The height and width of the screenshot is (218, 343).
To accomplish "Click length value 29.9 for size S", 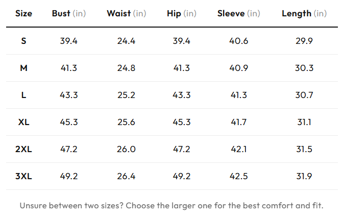I will click(304, 41).
